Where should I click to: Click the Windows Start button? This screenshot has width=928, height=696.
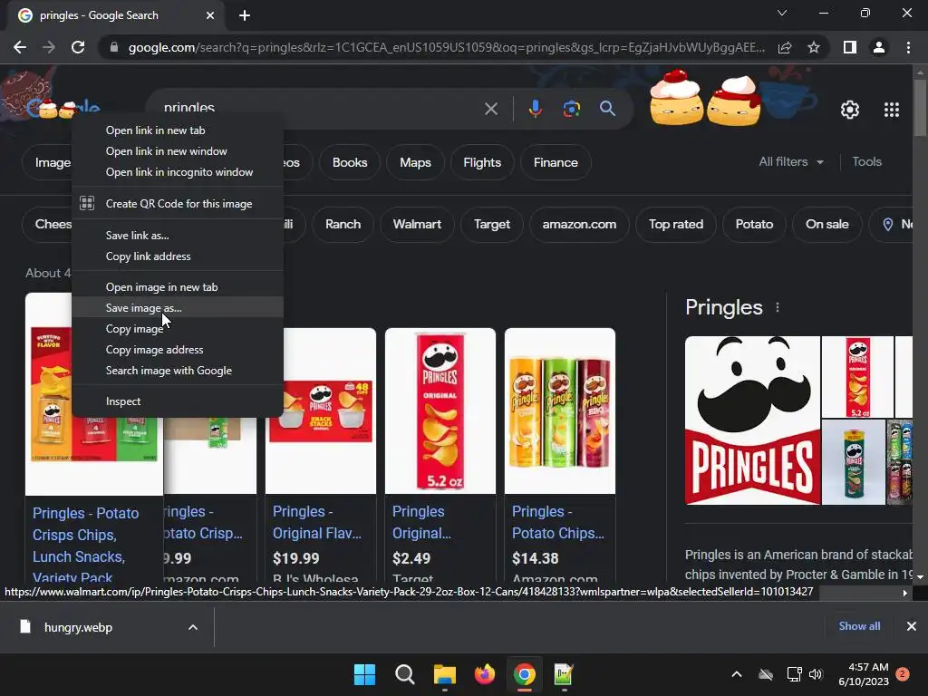pyautogui.click(x=364, y=674)
